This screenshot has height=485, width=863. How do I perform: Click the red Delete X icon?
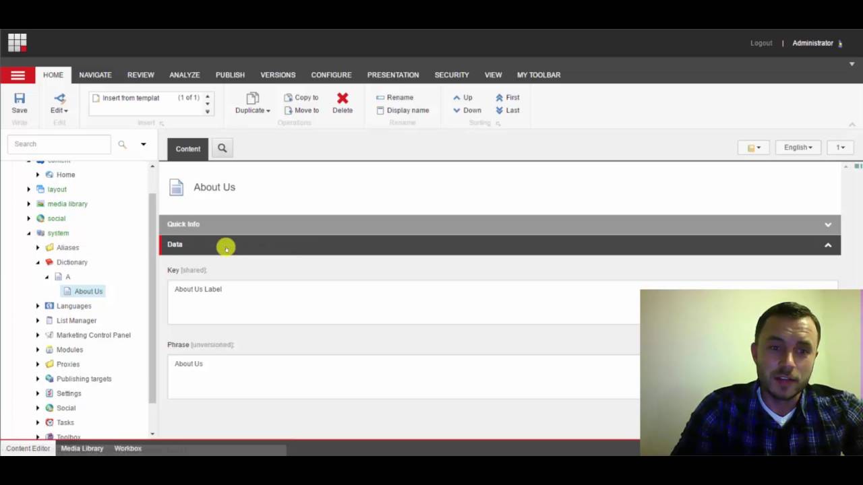(343, 98)
